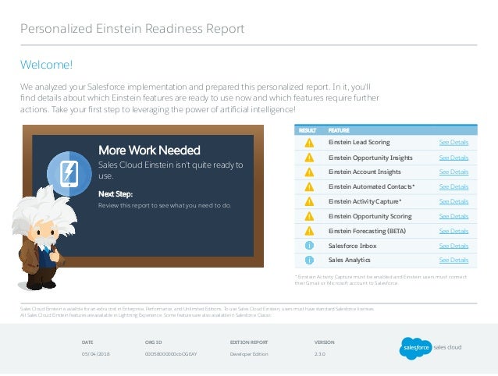
Task: Open See Details for Einstein Lead Scoring
Action: click(454, 142)
